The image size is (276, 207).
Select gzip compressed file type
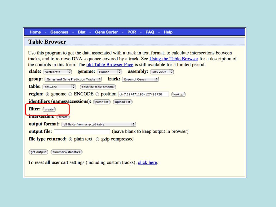97,139
